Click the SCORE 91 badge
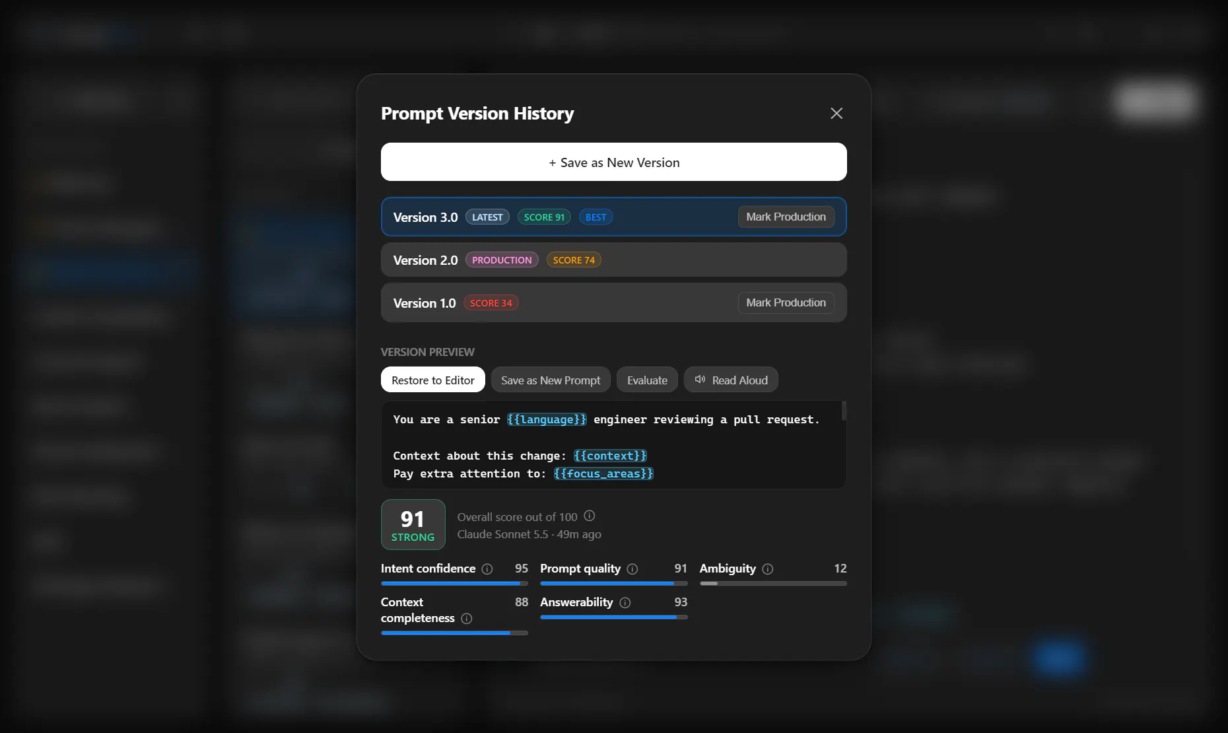This screenshot has height=733, width=1228. tap(544, 217)
